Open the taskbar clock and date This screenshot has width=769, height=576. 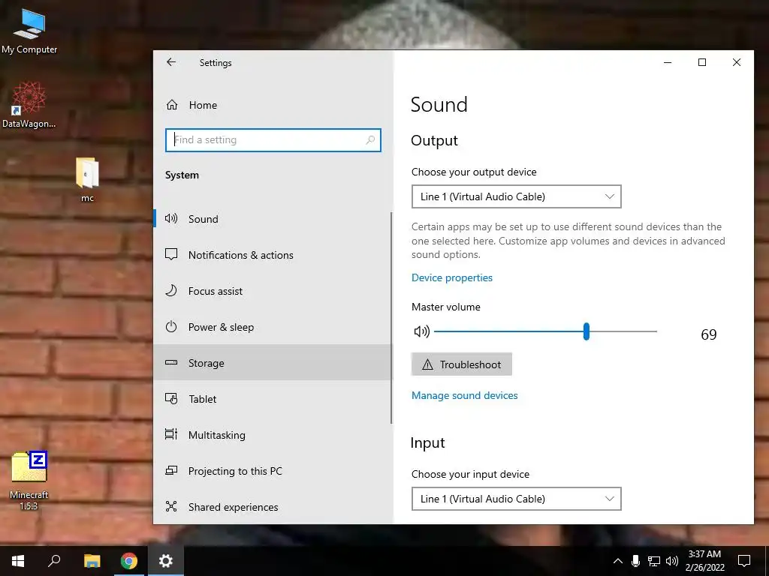tap(704, 561)
